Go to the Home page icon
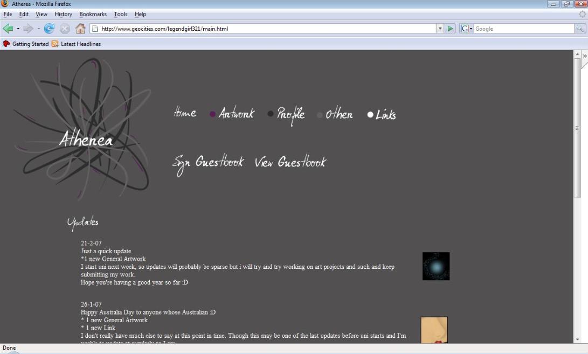 click(80, 29)
